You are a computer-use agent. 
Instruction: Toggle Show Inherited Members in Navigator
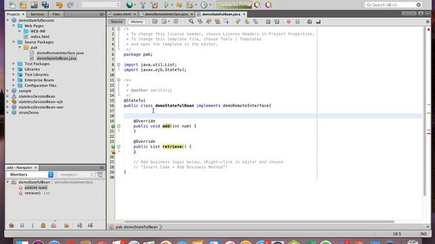pos(12,226)
